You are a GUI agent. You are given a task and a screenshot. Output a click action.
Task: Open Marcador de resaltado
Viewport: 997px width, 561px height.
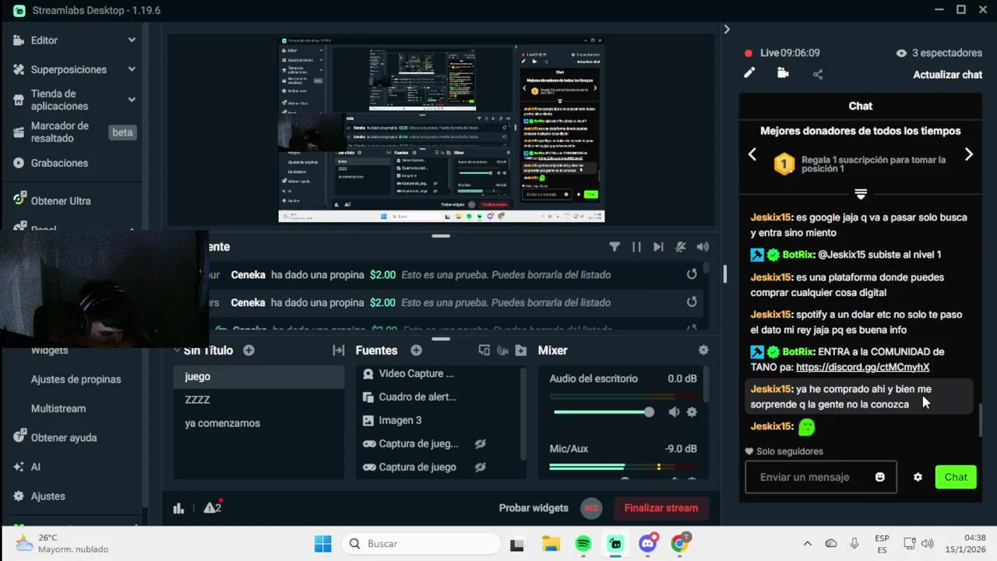click(59, 132)
